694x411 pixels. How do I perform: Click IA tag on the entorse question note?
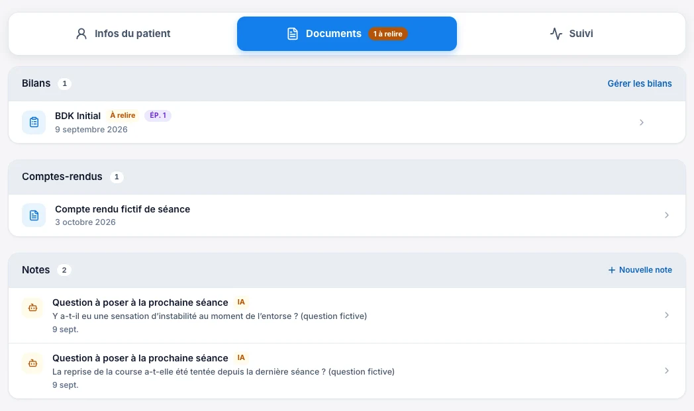tap(241, 302)
